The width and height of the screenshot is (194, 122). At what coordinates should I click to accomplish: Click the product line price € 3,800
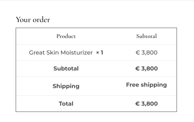146,52
